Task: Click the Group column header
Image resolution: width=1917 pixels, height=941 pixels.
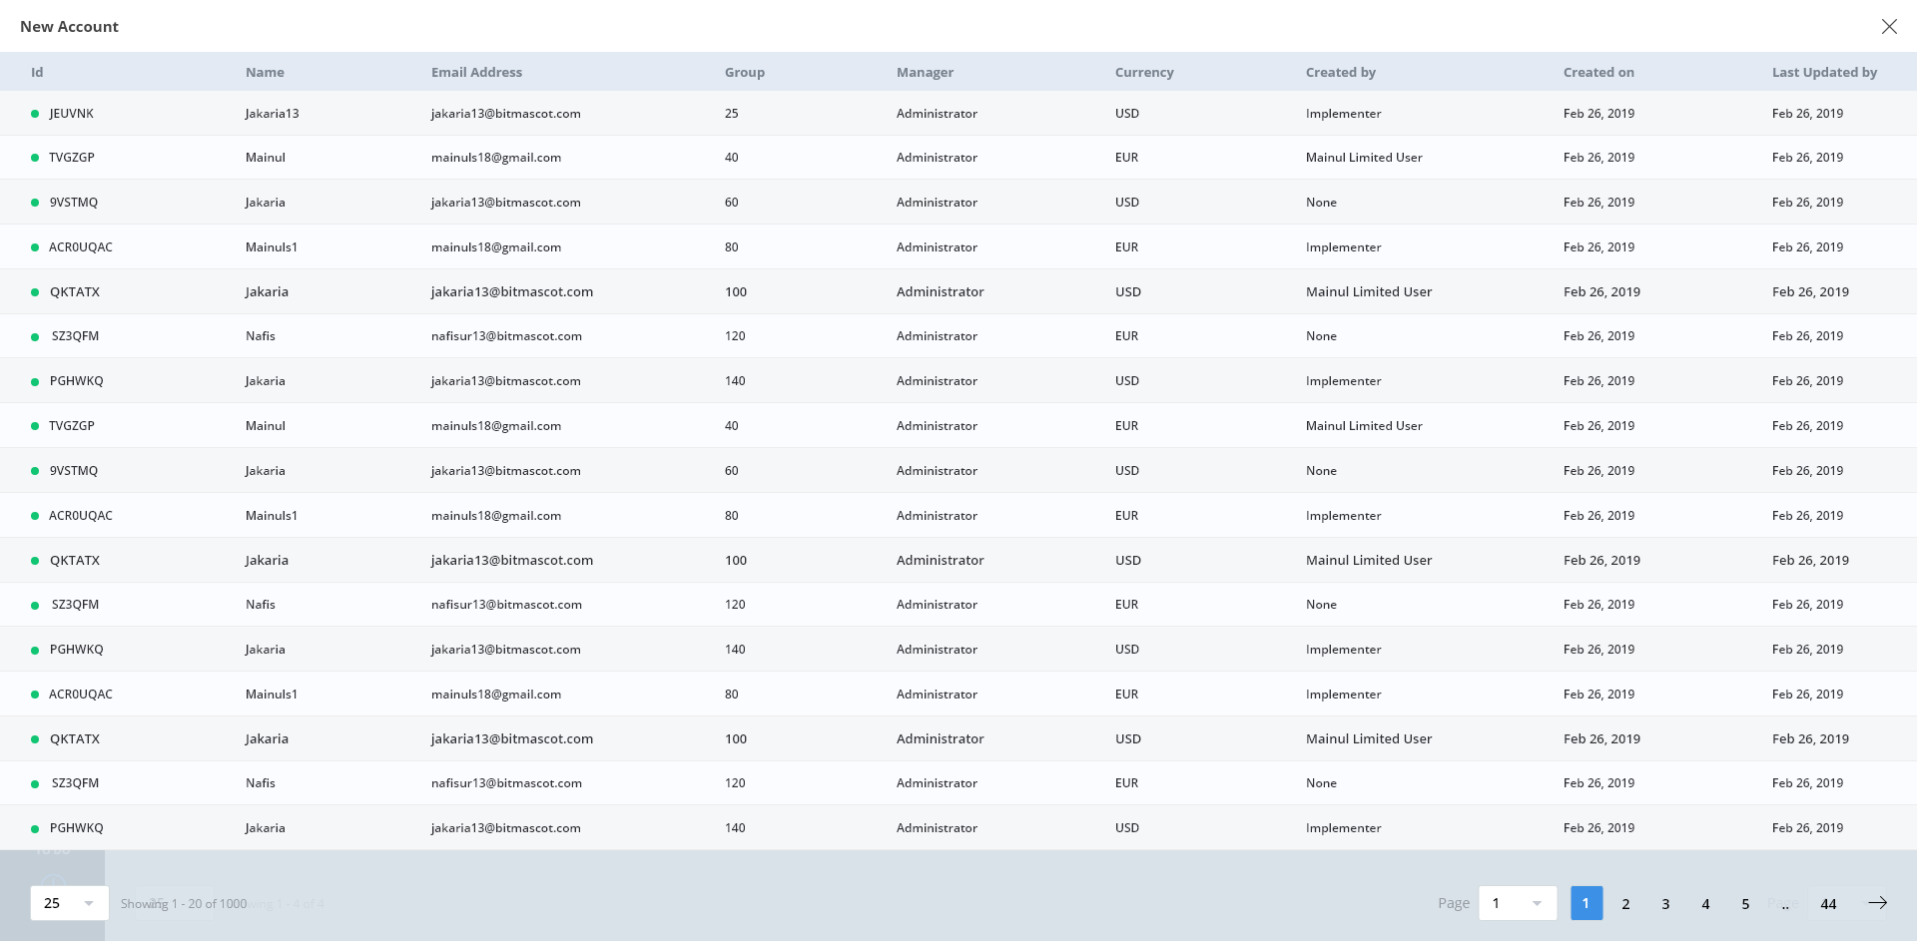Action: (744, 72)
